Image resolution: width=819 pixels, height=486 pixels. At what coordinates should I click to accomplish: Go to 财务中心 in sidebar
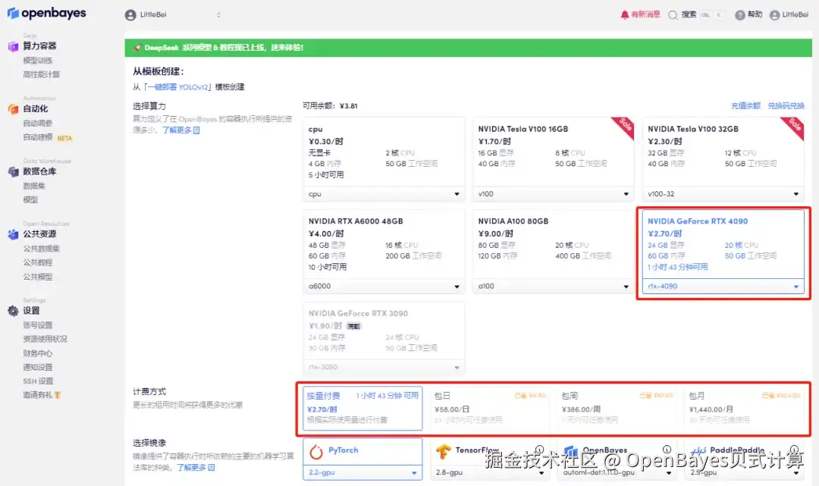click(x=38, y=353)
